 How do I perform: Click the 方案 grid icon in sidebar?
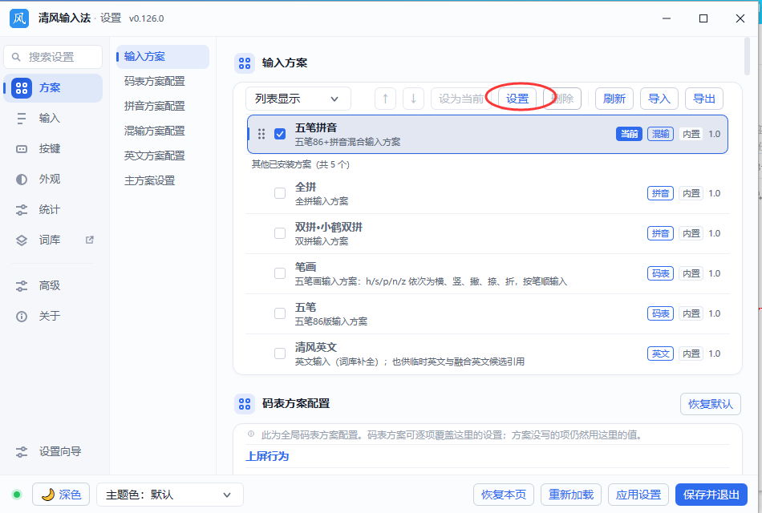[22, 88]
